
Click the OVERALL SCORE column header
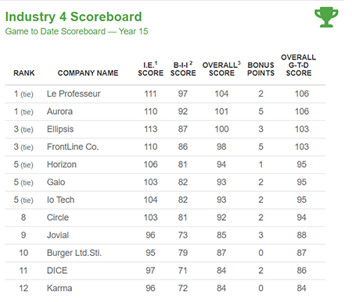click(x=221, y=69)
